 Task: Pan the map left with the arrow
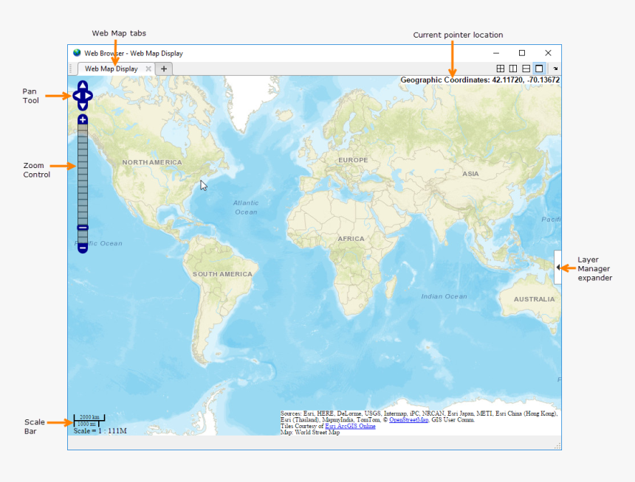tap(77, 96)
